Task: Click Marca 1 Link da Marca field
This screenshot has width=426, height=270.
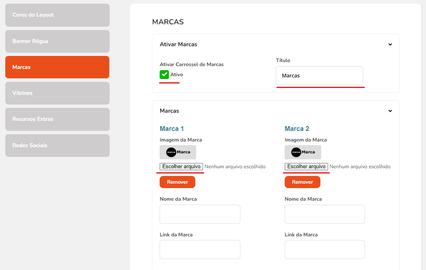Action: point(200,250)
